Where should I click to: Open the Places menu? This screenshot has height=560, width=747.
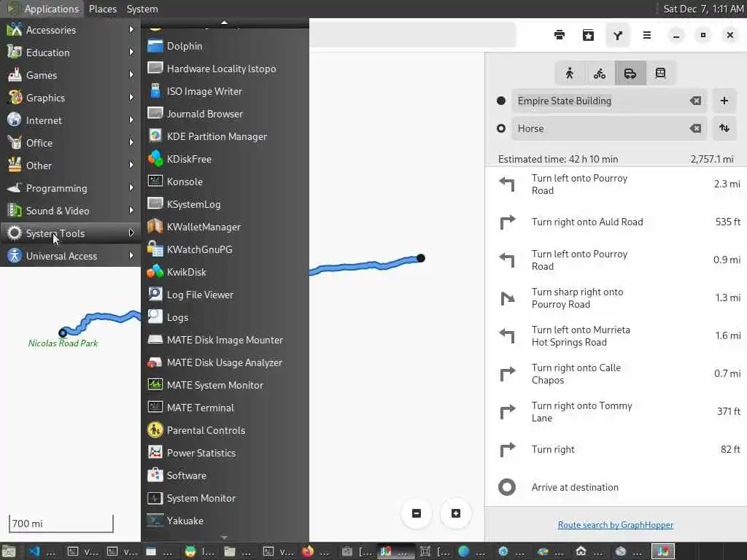102,9
